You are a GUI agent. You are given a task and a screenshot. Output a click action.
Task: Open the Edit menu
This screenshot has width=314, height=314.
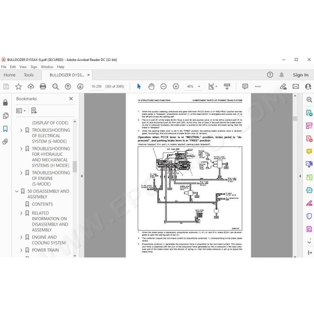pos(13,67)
